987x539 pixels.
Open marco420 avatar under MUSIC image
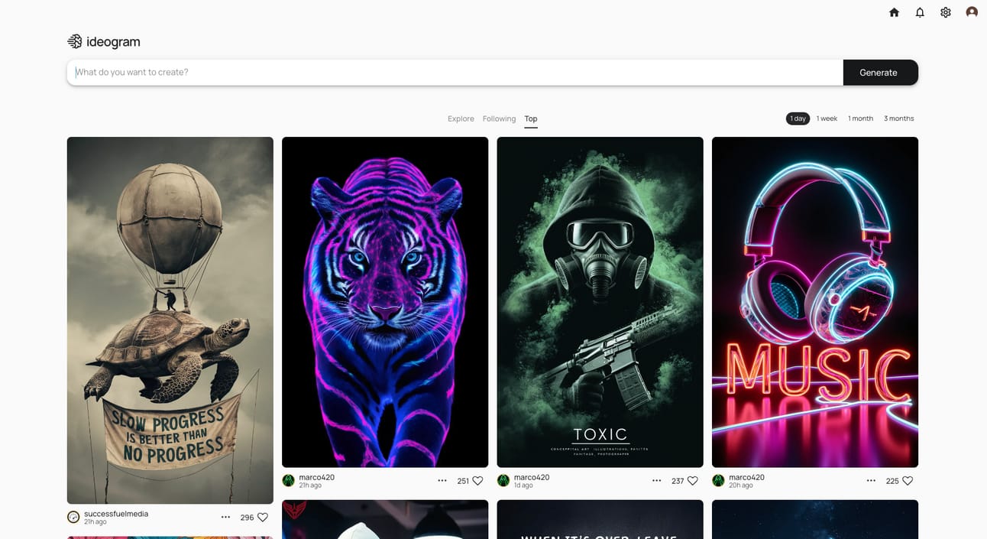pos(718,481)
